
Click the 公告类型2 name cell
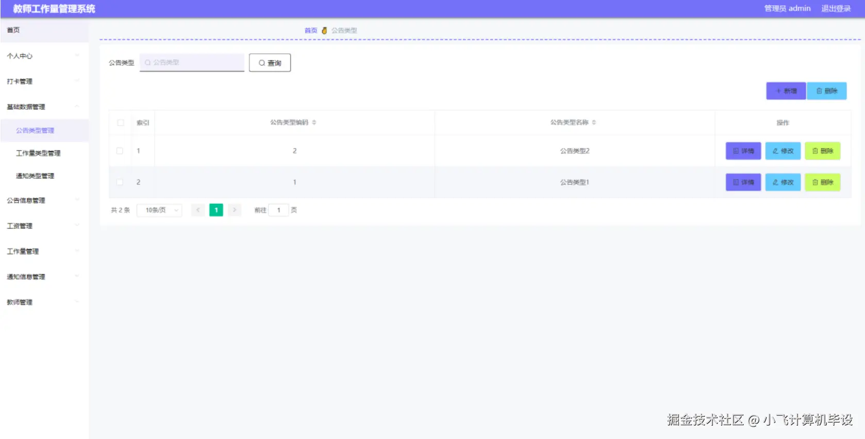coord(574,151)
